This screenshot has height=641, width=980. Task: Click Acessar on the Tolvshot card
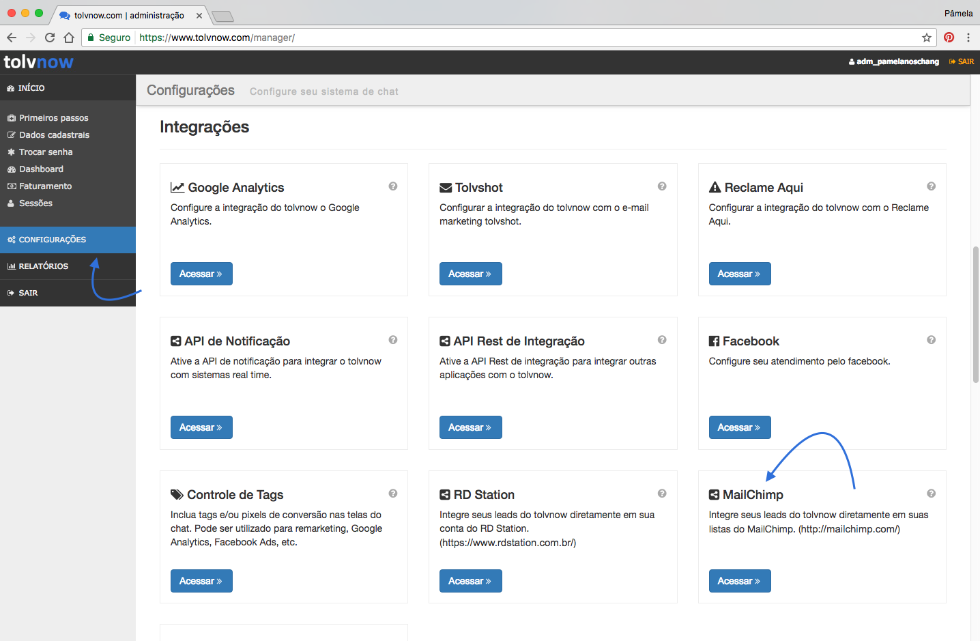(470, 274)
